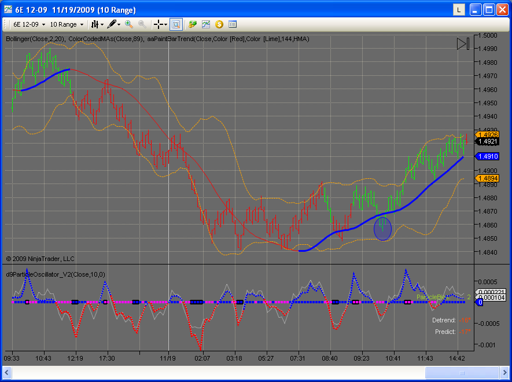
Task: Select the crosshair cursor icon
Action: click(159, 24)
